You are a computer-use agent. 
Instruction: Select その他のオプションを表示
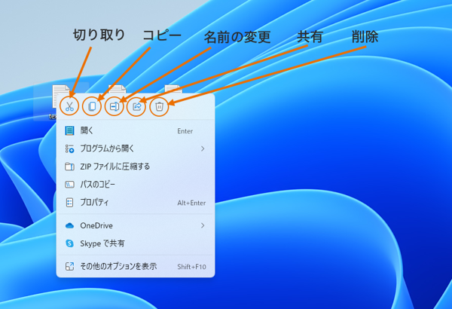(136, 266)
